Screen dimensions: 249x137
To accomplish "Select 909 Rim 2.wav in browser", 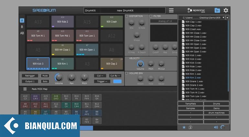I will [193, 78].
